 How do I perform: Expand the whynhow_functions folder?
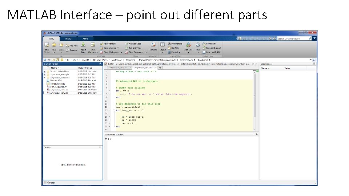tap(44, 78)
